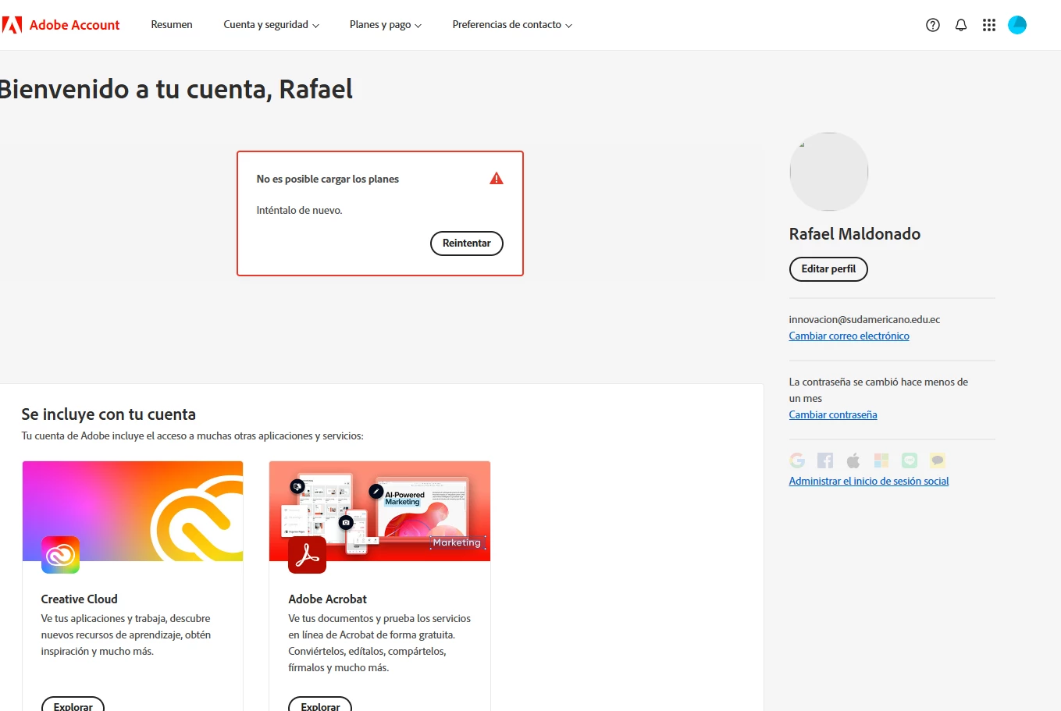Click the Creative Cloud app icon
Image resolution: width=1061 pixels, height=711 pixels.
(60, 555)
